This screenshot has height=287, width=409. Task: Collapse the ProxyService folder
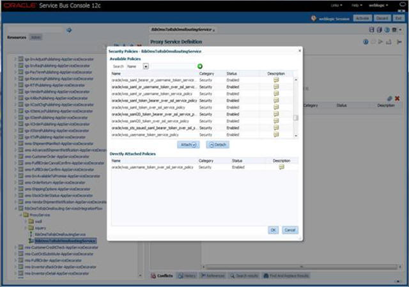[x=20, y=215]
